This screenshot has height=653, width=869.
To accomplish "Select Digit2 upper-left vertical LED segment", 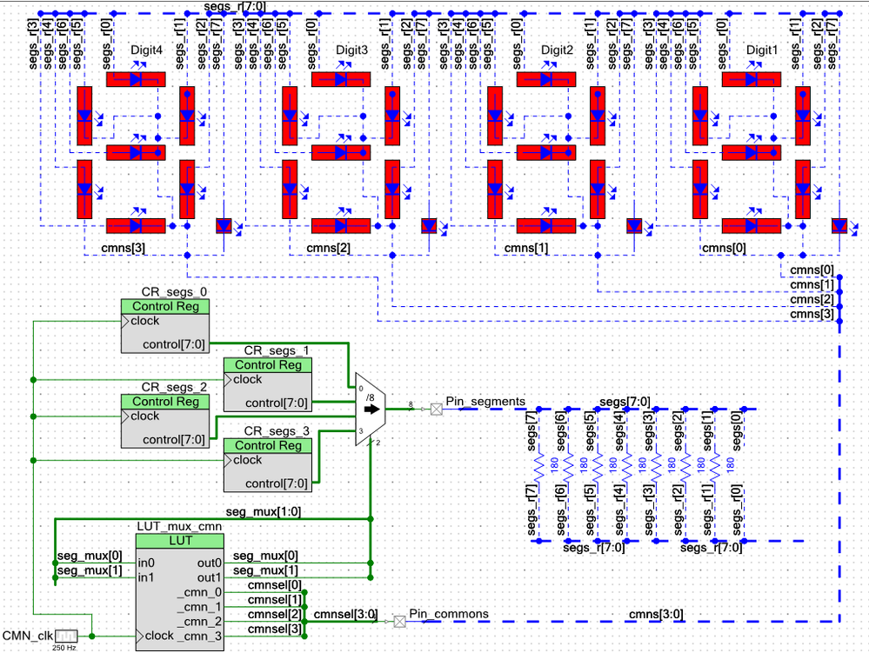I will pos(495,116).
